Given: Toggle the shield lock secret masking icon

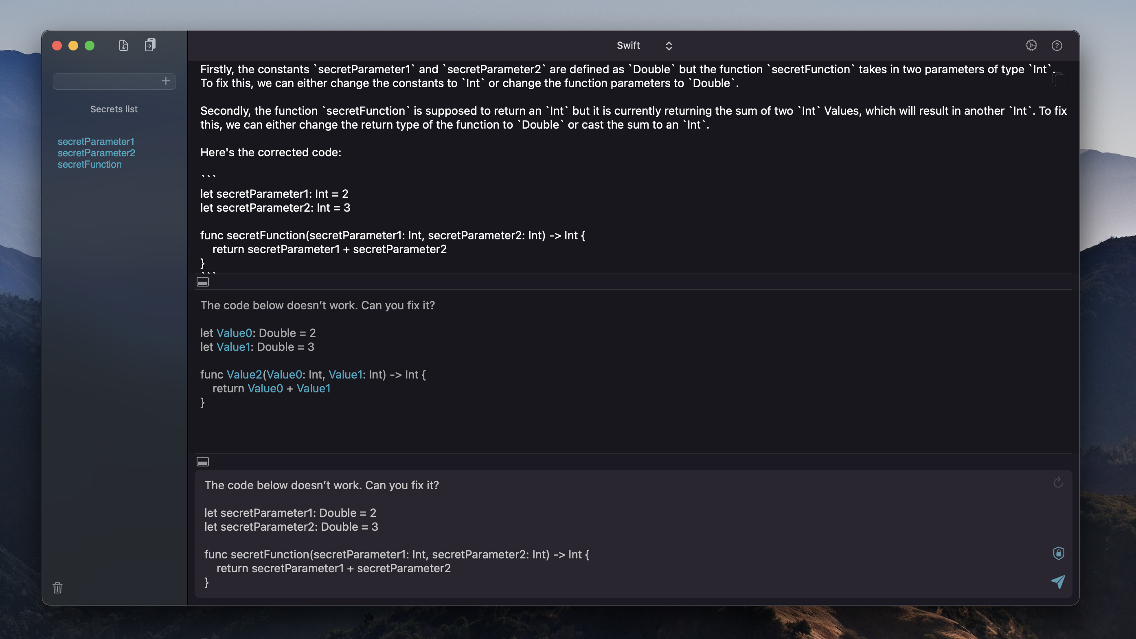Looking at the screenshot, I should 1058,553.
